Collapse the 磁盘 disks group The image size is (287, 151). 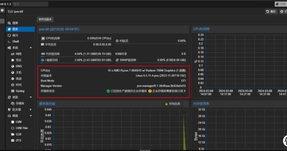click(x=31, y=116)
